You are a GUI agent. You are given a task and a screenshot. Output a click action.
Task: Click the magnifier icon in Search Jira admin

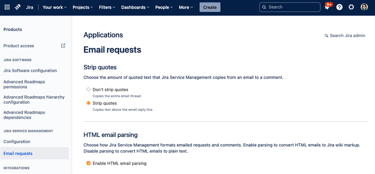pos(327,36)
